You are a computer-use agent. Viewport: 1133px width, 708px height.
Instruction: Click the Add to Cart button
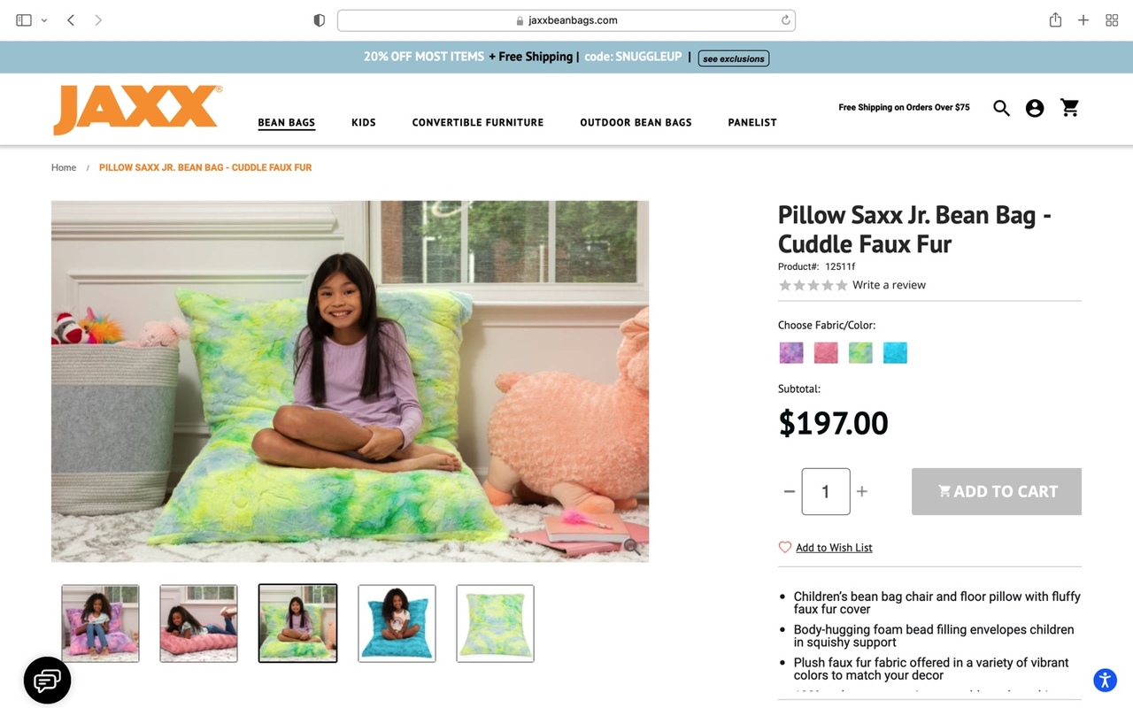(x=997, y=491)
